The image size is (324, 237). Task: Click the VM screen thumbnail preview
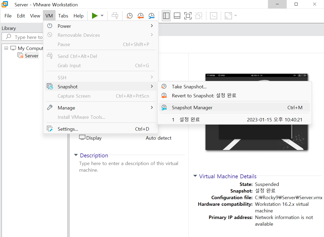256,112
